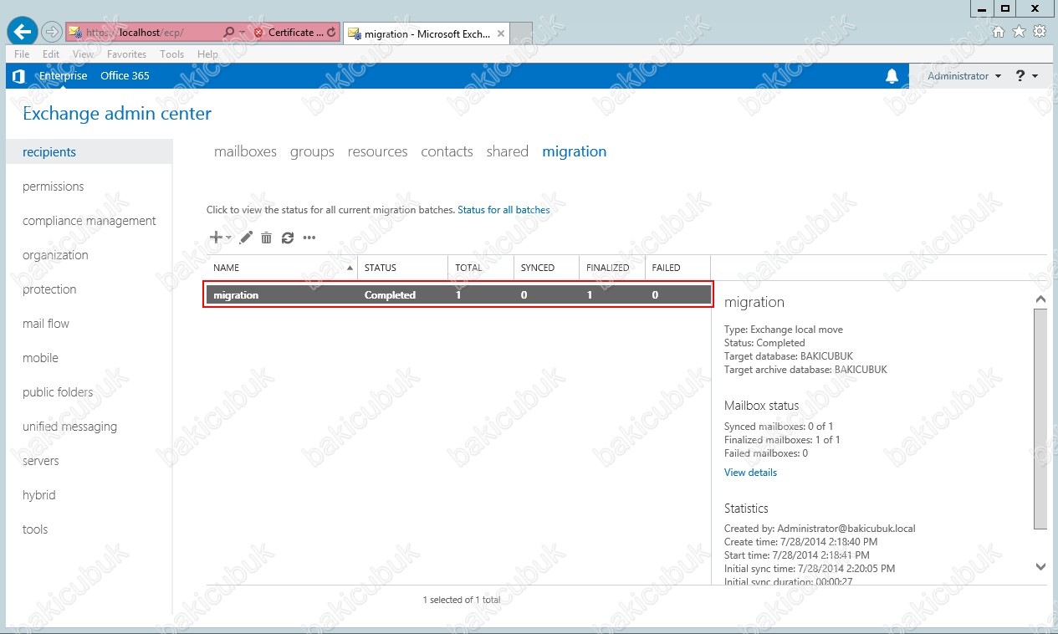
Task: Open a new blank browser tab
Action: pyautogui.click(x=521, y=33)
